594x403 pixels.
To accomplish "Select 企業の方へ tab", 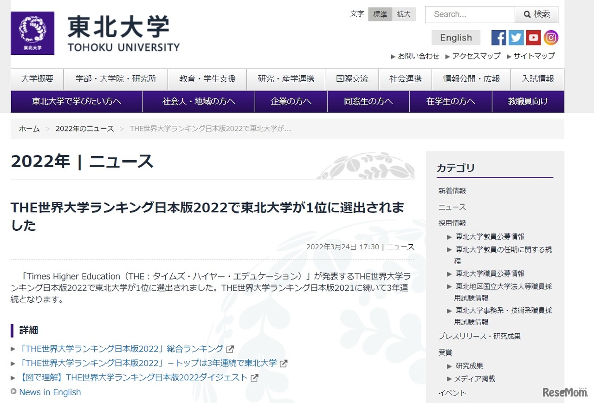I will click(291, 102).
